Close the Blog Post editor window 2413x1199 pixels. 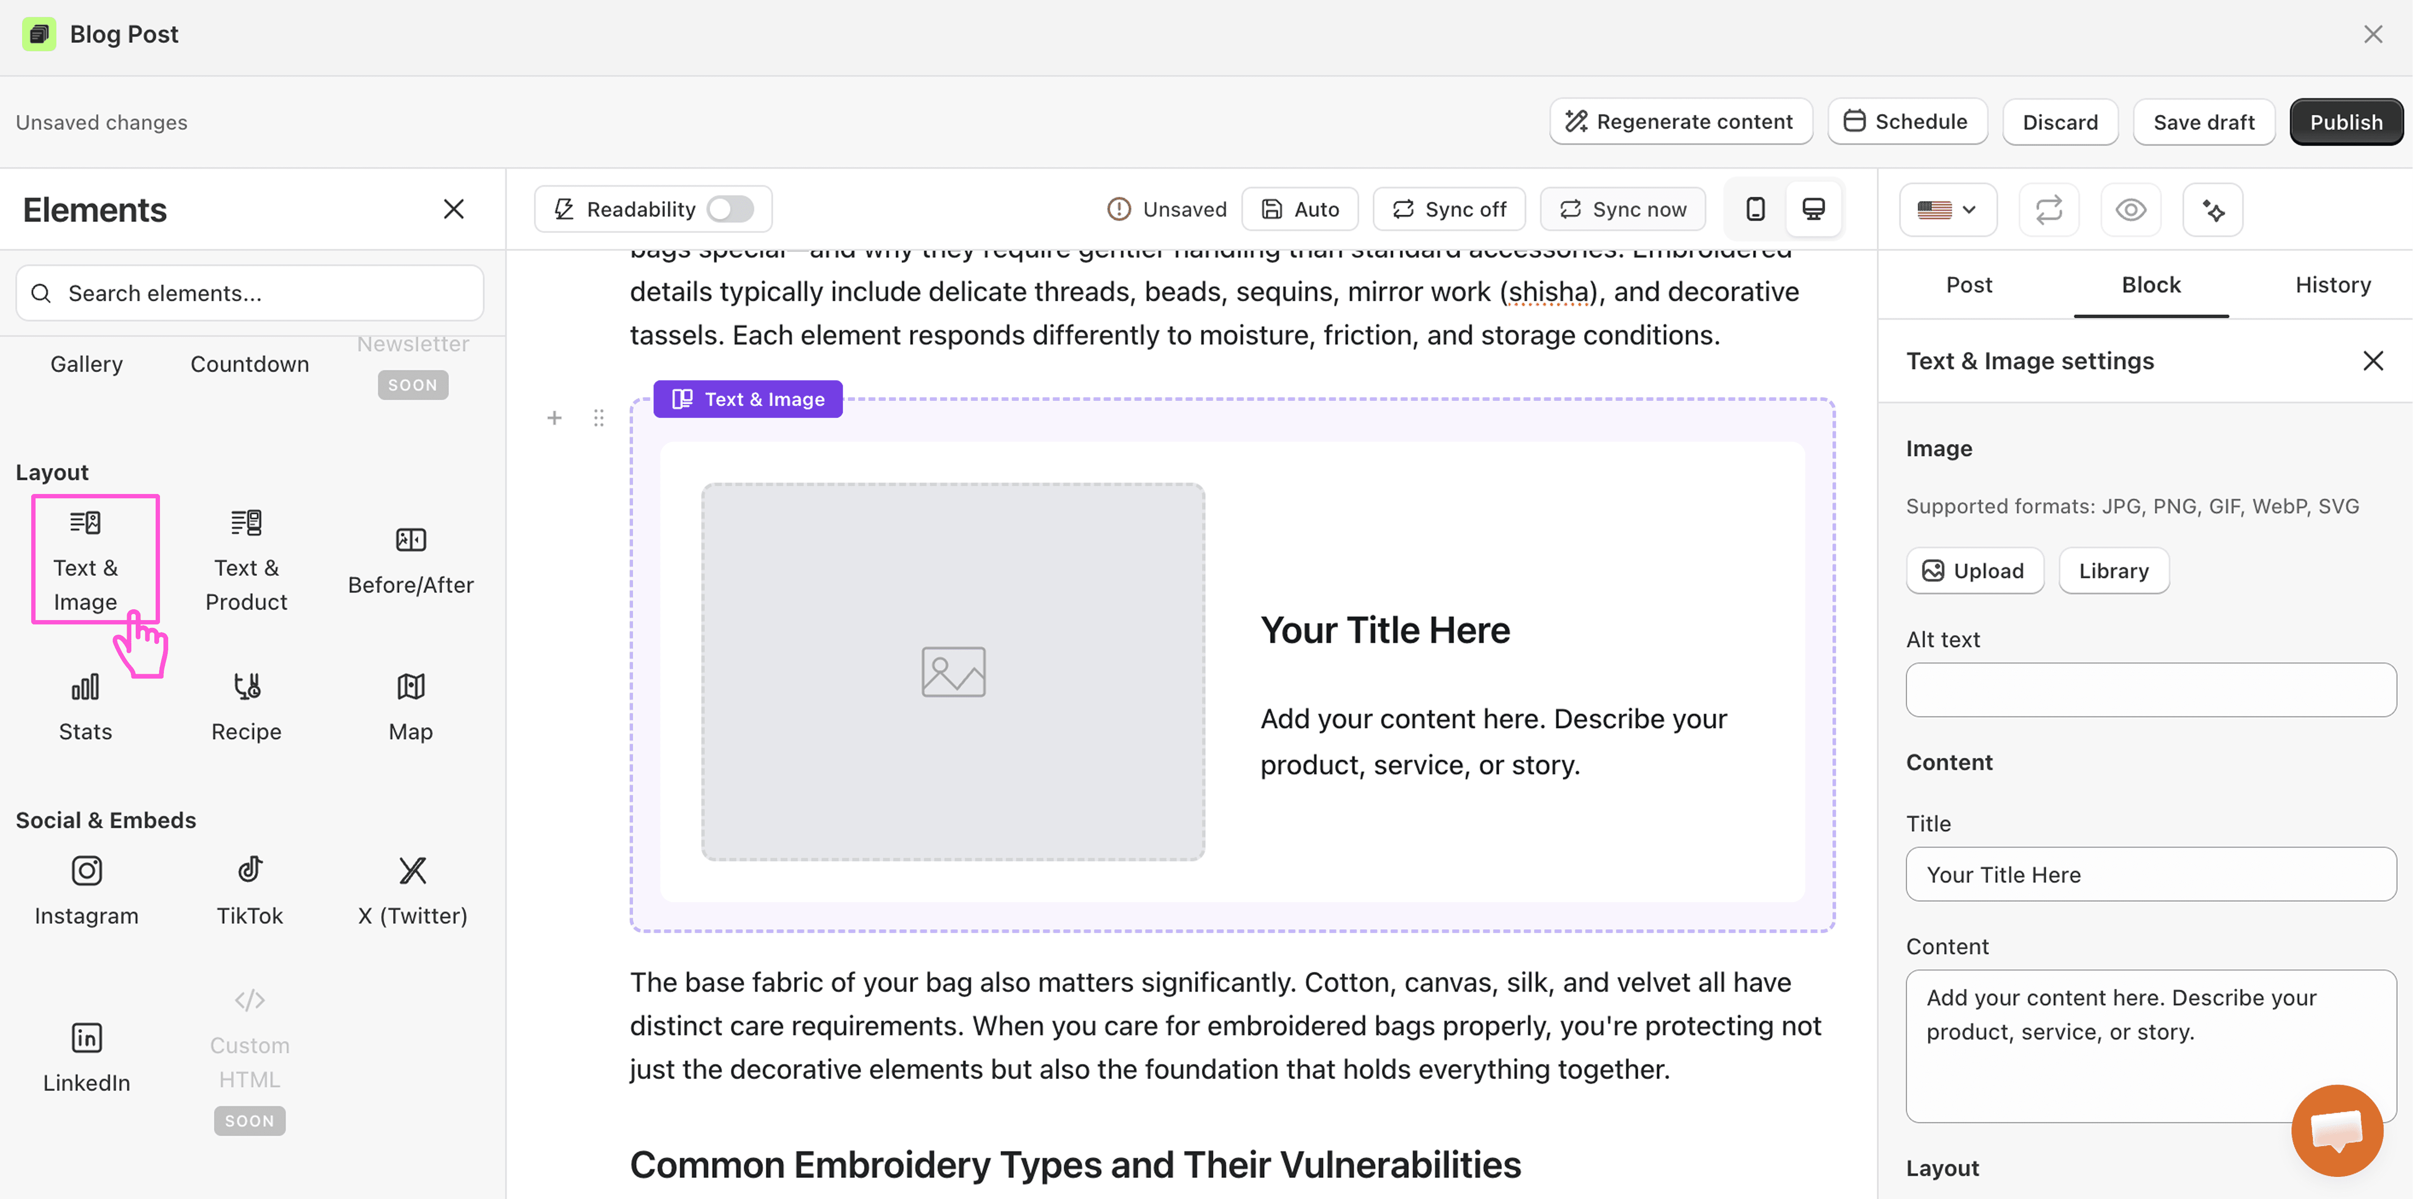(x=2372, y=35)
